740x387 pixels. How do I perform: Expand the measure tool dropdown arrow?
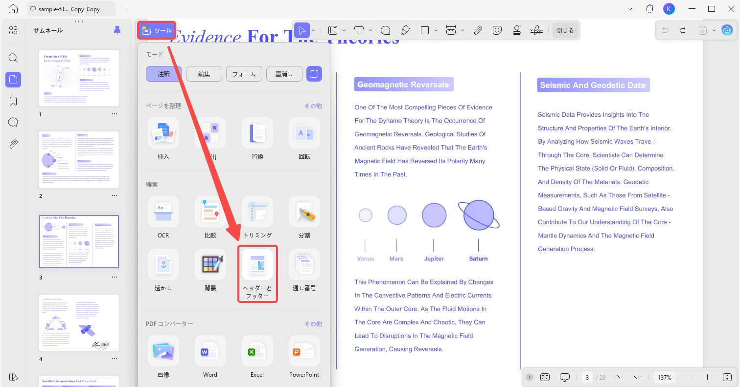(462, 30)
